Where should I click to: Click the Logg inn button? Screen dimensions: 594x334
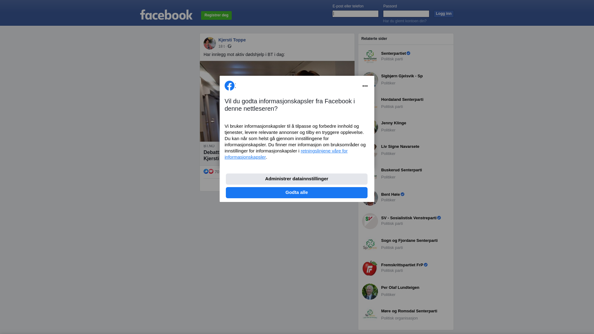click(x=444, y=14)
